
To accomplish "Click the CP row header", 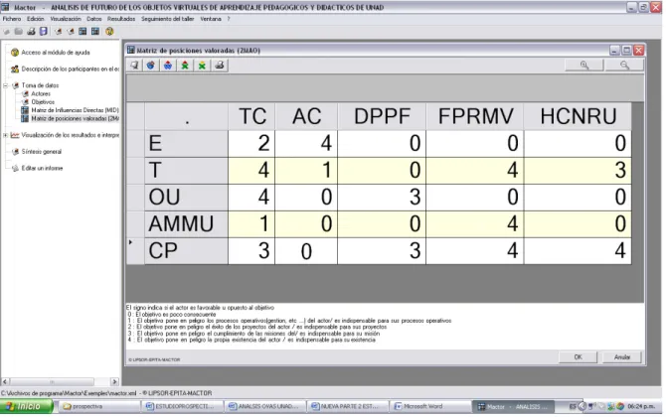I will 187,251.
